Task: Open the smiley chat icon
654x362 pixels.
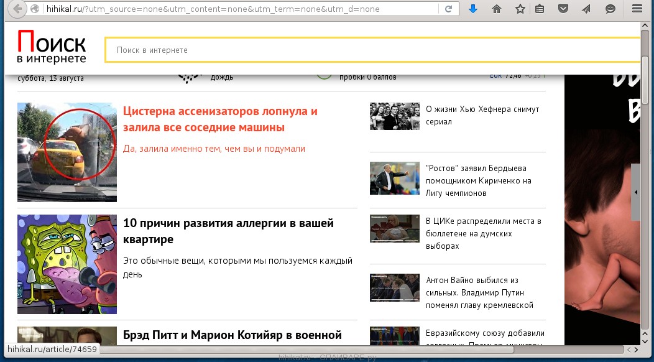Action: 610,8
